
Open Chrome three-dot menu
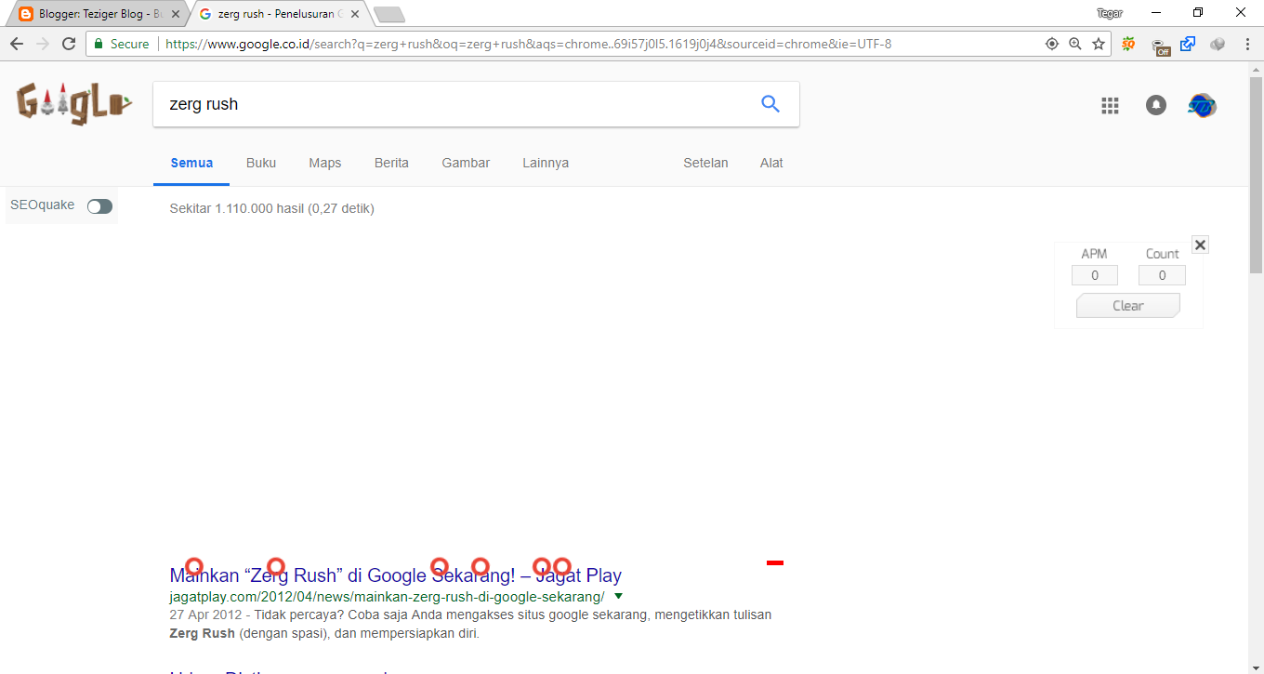[1247, 44]
